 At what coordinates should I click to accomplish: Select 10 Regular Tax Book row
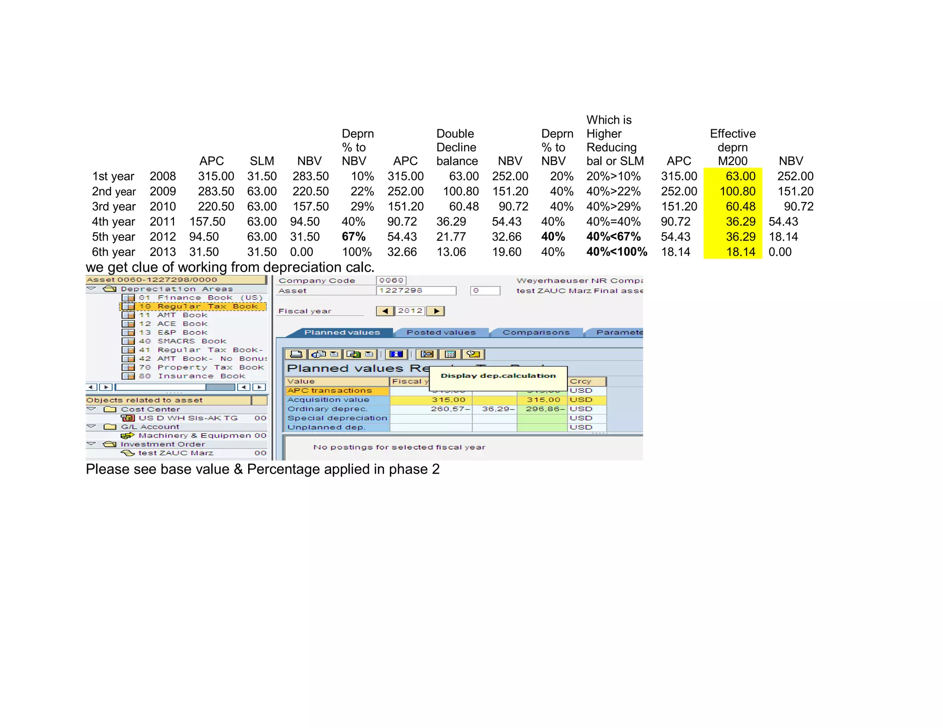point(193,306)
